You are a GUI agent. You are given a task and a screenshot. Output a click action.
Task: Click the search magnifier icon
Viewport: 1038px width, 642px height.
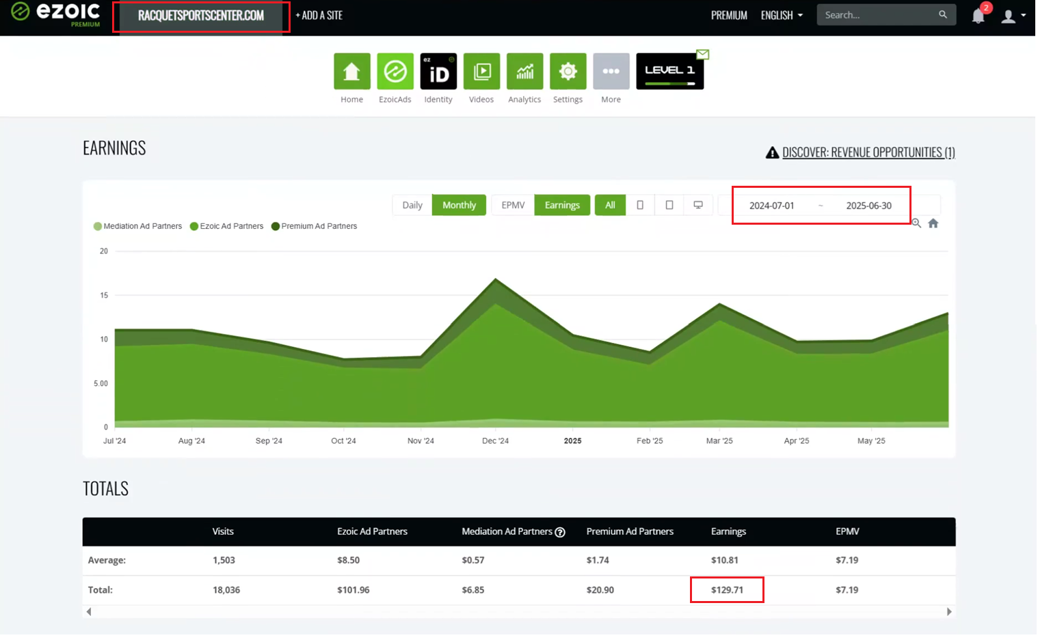tap(943, 14)
